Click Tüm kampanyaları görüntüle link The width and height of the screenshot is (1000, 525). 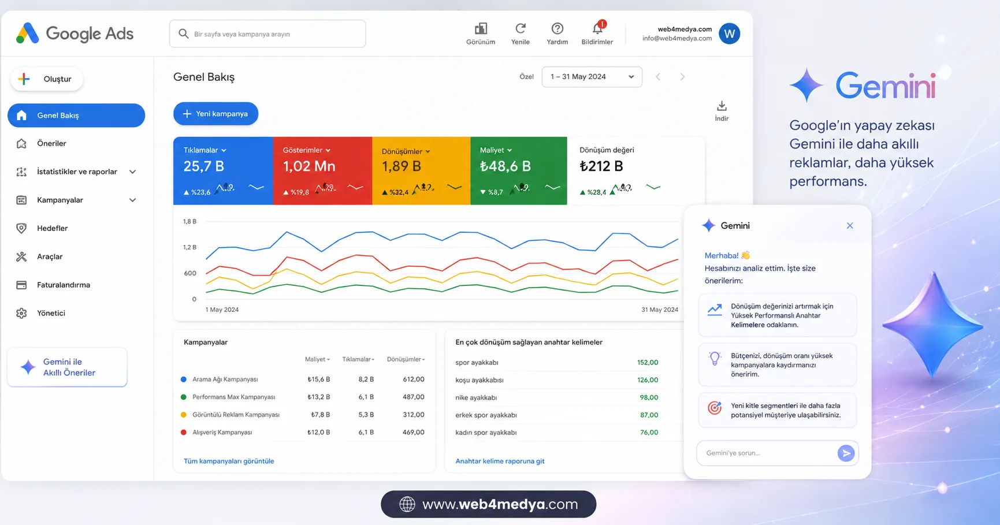(229, 461)
